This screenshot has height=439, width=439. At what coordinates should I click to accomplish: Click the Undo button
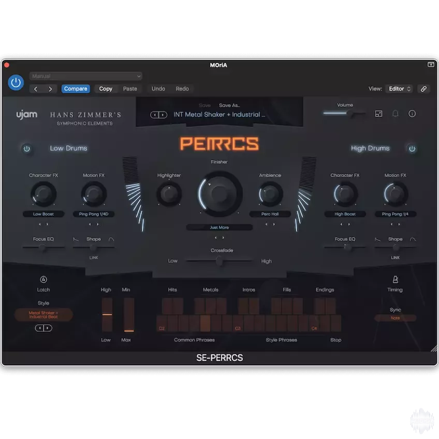click(158, 89)
